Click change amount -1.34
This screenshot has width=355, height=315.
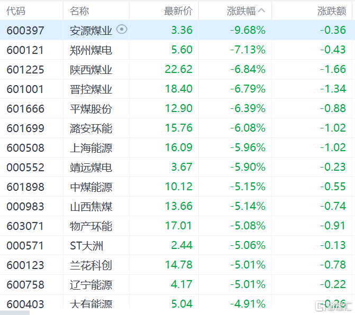tap(333, 89)
